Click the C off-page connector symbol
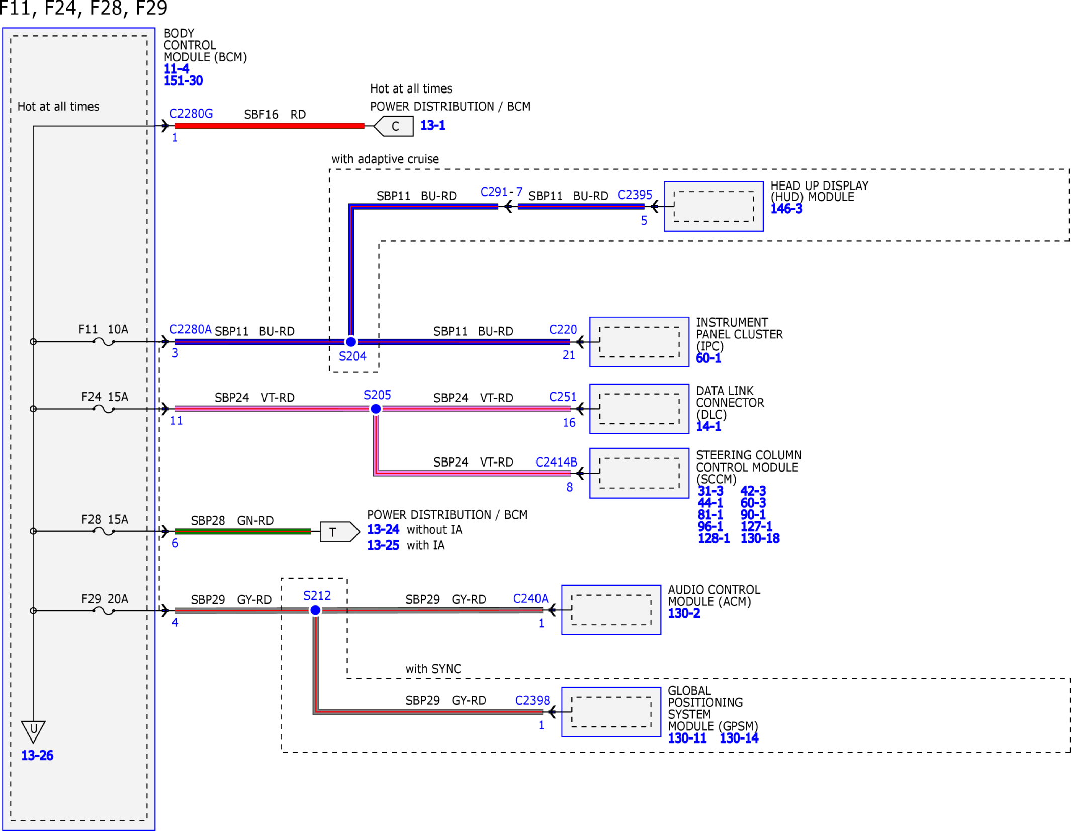Viewport: 1071px width, 831px height. (x=394, y=126)
